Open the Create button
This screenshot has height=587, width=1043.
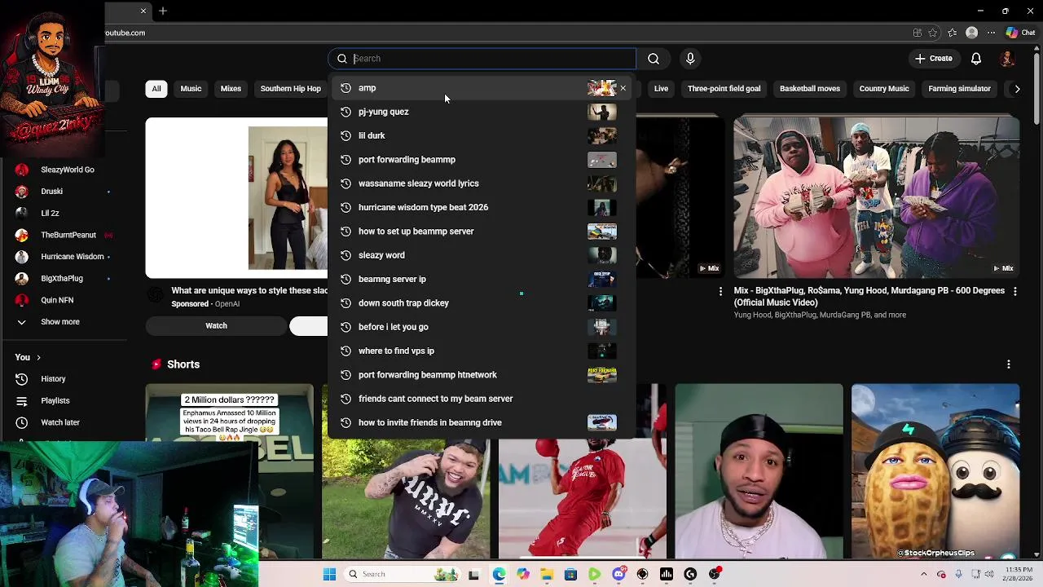tap(933, 59)
